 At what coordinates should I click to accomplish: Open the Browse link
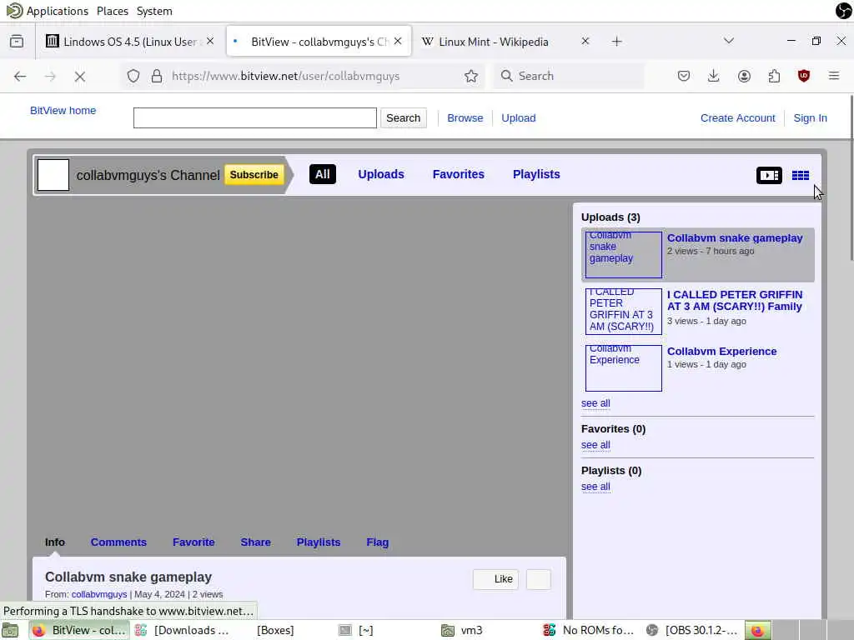pyautogui.click(x=465, y=118)
